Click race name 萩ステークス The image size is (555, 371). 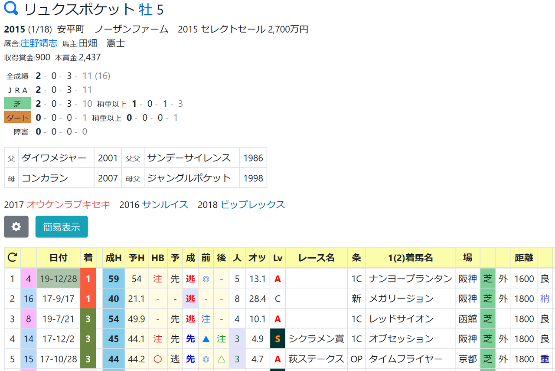click(x=317, y=359)
